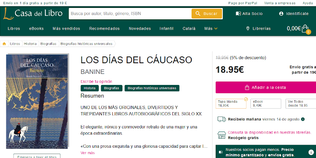Expand summary with Ver más
This screenshot has height=158, width=316.
88,153
